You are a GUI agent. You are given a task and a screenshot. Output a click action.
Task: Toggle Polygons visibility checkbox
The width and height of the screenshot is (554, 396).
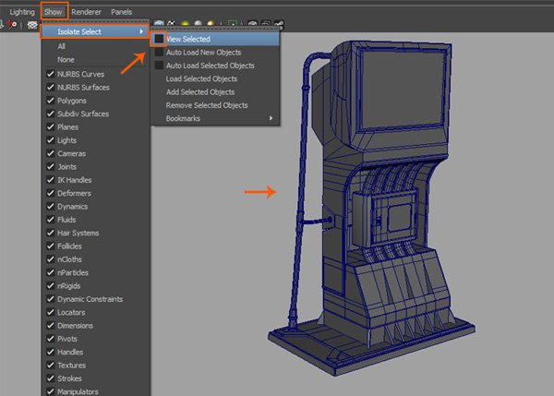pyautogui.click(x=50, y=101)
